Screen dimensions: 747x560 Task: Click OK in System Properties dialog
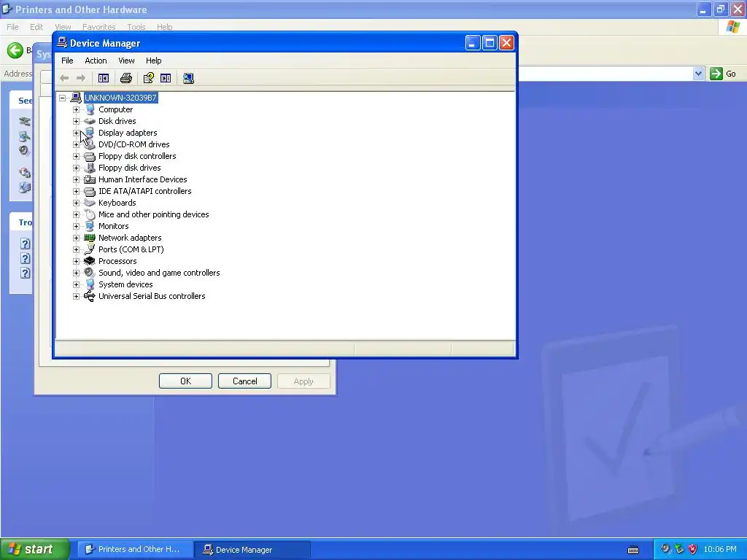click(185, 381)
